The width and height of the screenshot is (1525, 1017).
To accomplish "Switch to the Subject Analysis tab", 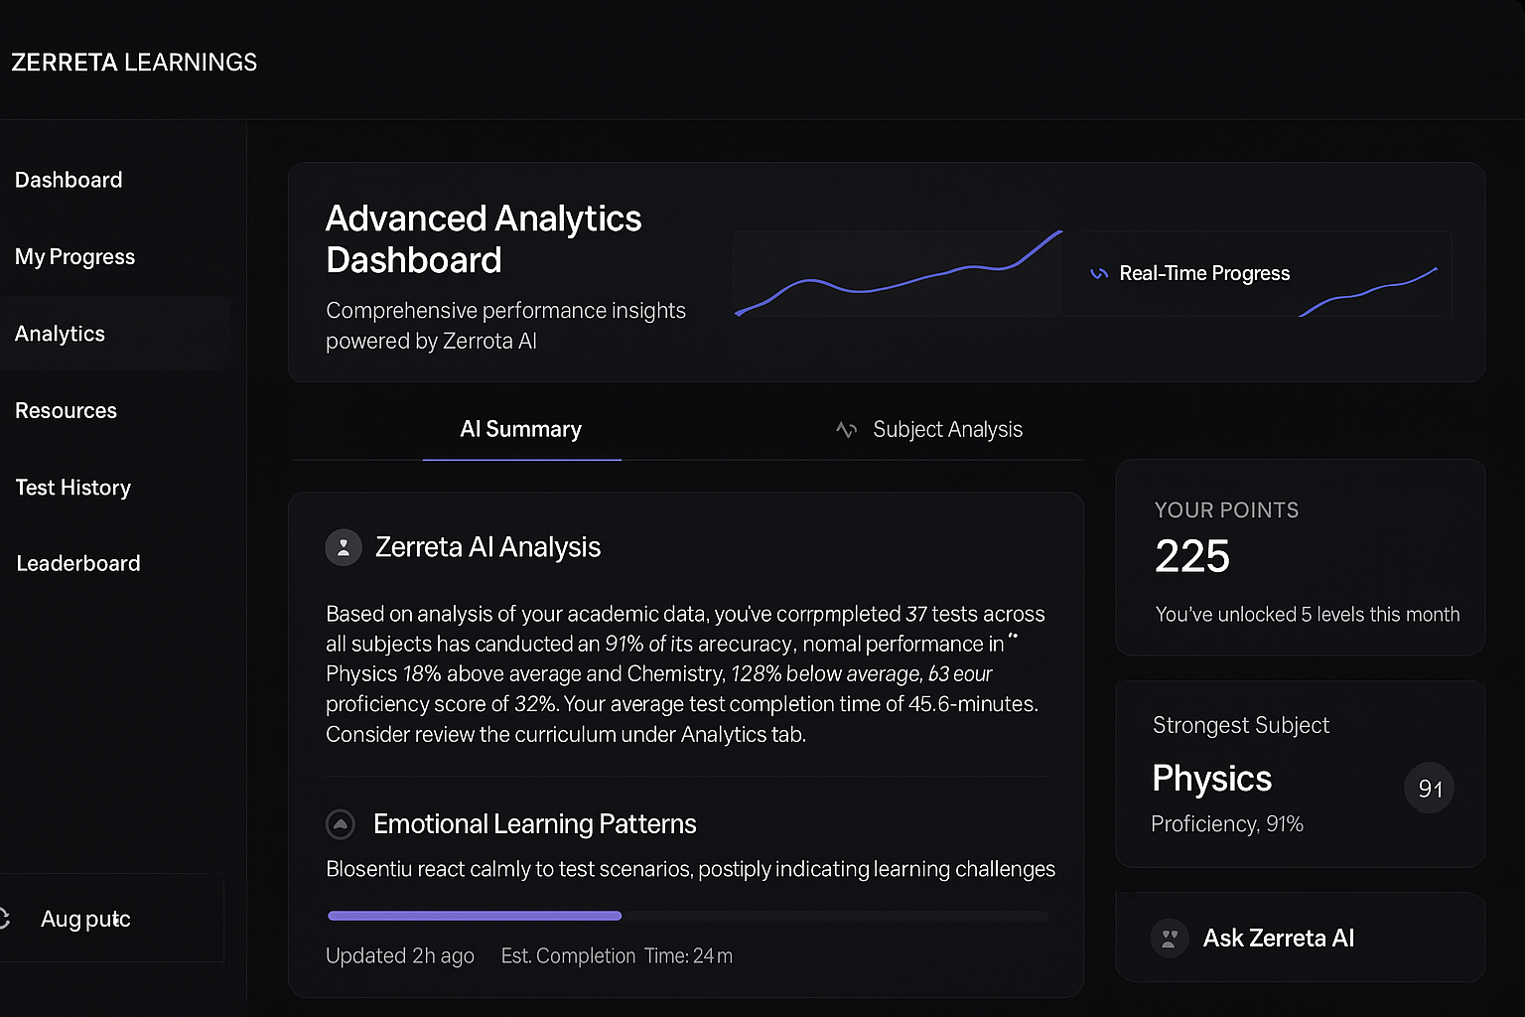I will (x=928, y=430).
